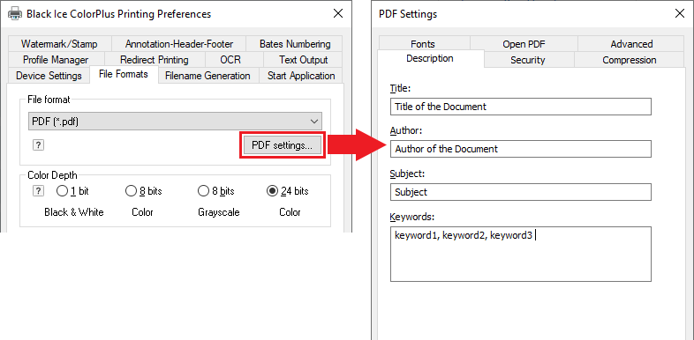This screenshot has height=340, width=694.
Task: Click the Keywords text area
Action: click(x=521, y=254)
